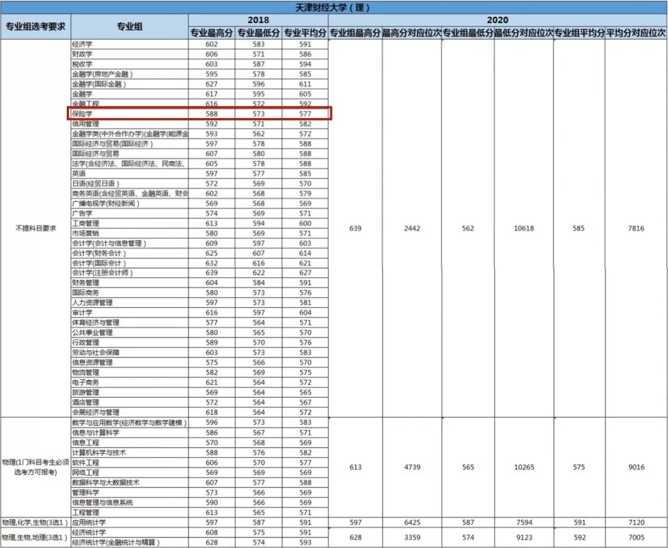The width and height of the screenshot is (668, 548).
Task: Select the rank value '4739'
Action: [412, 467]
